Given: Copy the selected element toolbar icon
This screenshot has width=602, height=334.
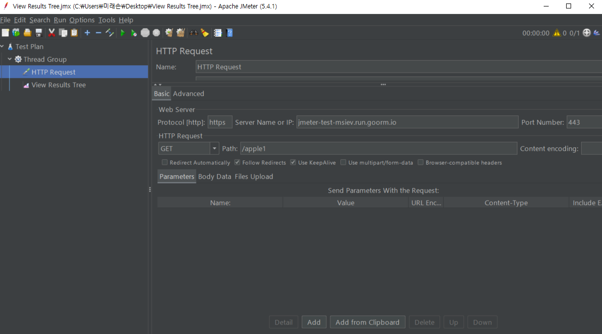Looking at the screenshot, I should 63,33.
